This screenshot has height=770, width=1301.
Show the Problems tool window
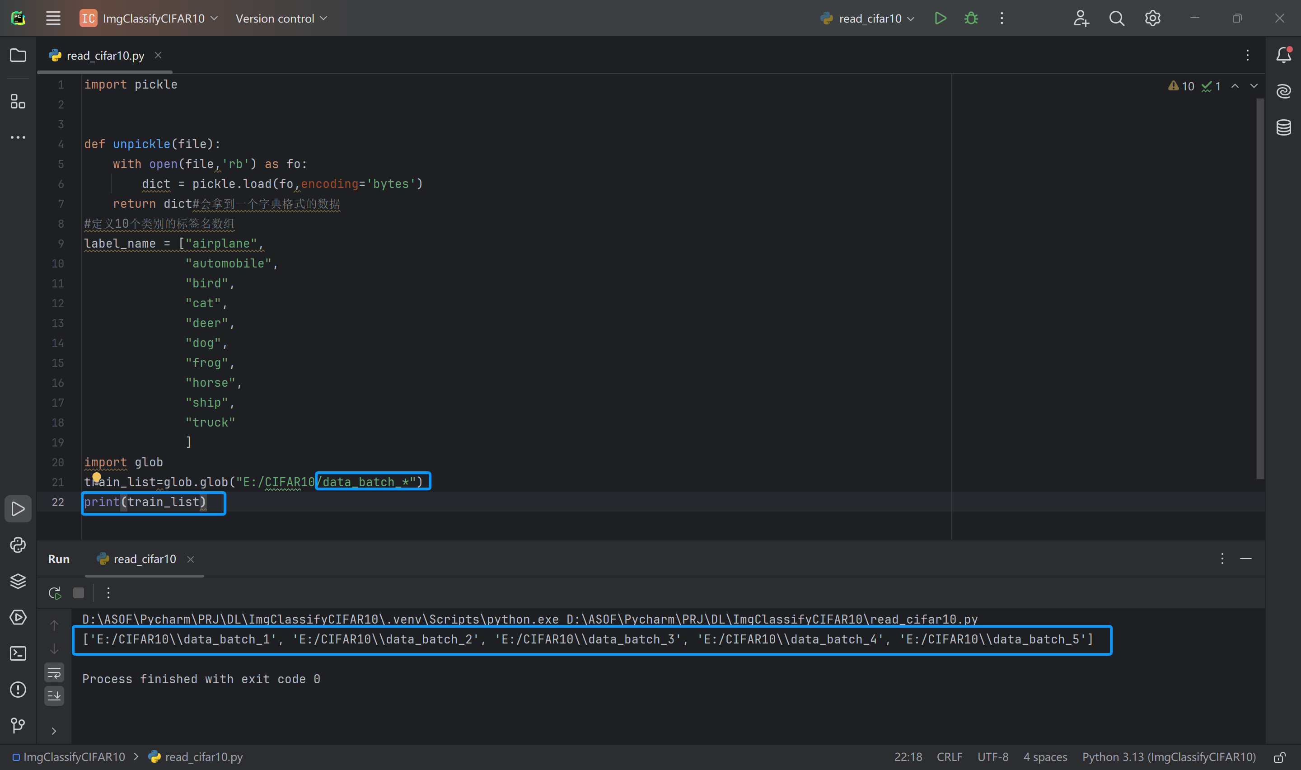pyautogui.click(x=18, y=690)
